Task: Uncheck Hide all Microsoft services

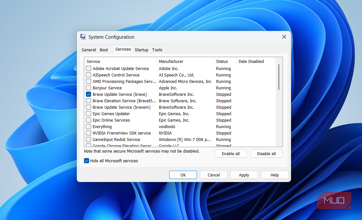Action: (x=87, y=161)
